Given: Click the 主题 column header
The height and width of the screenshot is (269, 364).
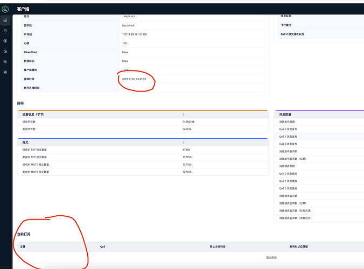Looking at the screenshot, I should (23, 247).
